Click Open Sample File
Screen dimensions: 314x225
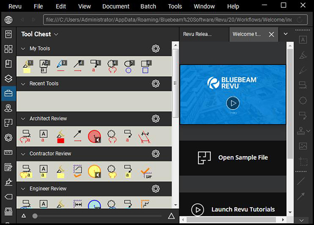click(233, 158)
